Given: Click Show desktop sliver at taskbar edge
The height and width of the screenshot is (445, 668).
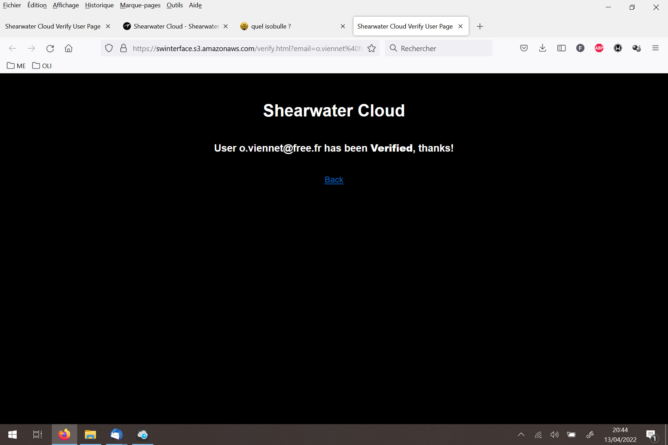Looking at the screenshot, I should [666, 435].
